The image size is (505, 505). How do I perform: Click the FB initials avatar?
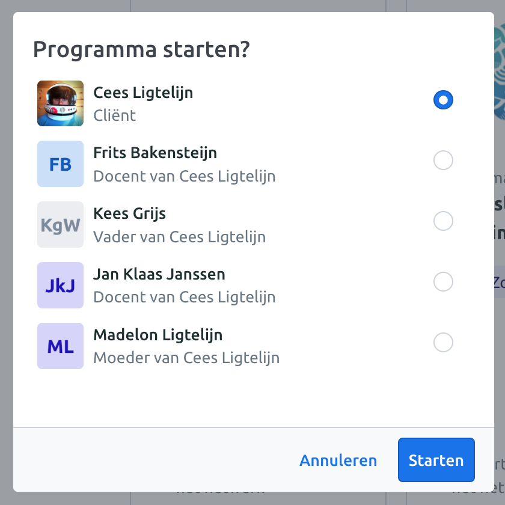[60, 164]
